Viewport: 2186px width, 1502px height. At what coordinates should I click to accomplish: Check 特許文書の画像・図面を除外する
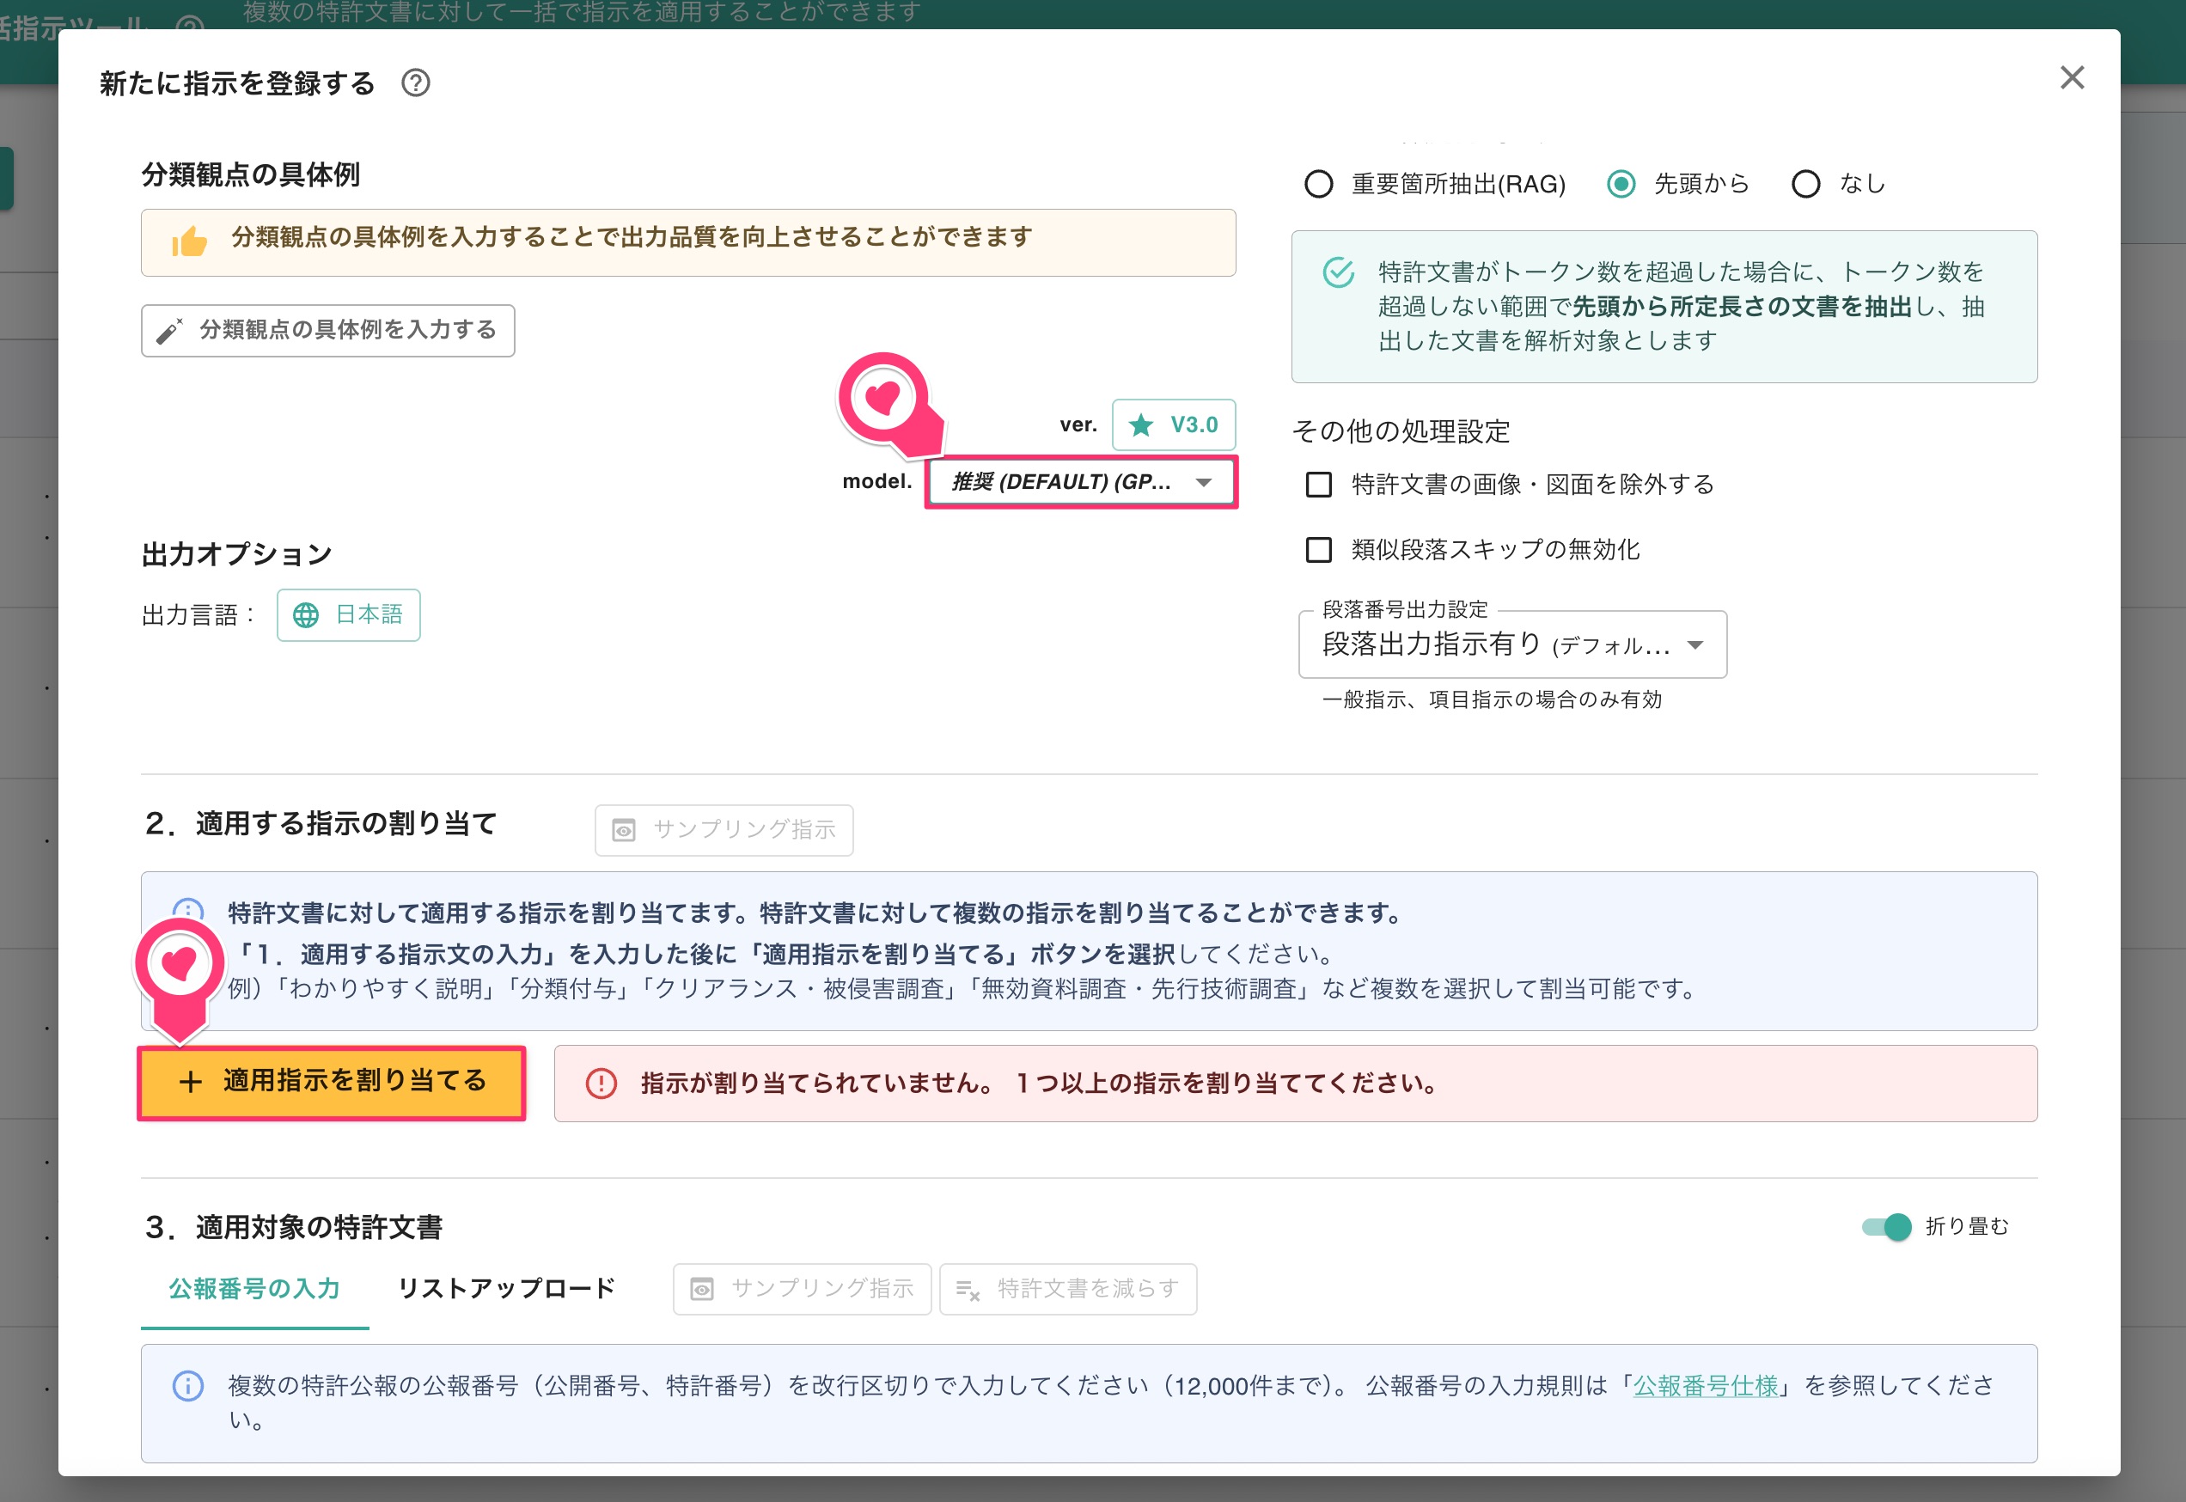coord(1318,485)
